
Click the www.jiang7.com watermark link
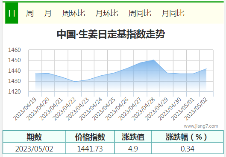tap(201, 126)
